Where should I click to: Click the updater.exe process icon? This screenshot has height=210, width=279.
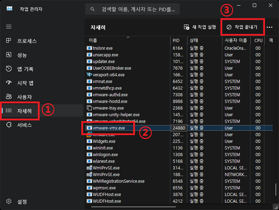click(89, 61)
